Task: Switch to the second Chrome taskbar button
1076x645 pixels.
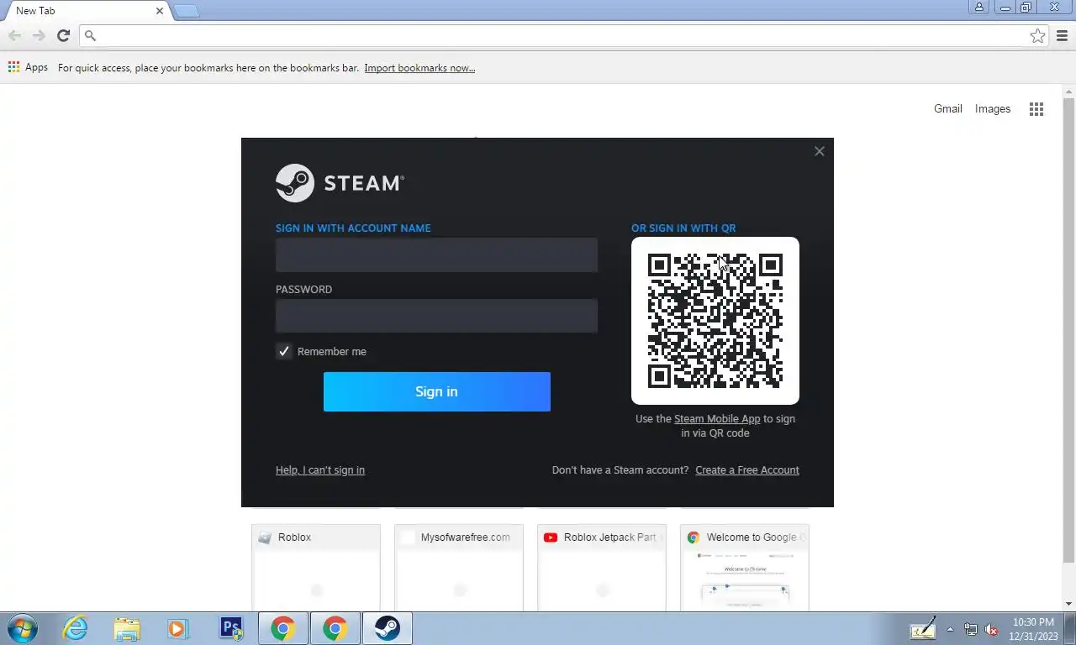Action: point(335,628)
